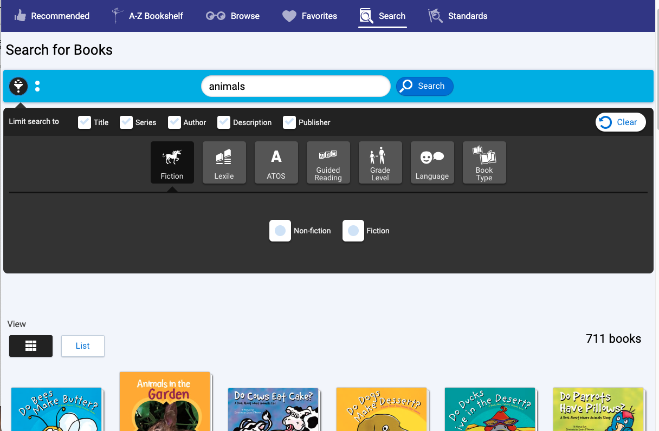Open the Animals in the Garden book
Image resolution: width=659 pixels, height=431 pixels.
[x=165, y=401]
